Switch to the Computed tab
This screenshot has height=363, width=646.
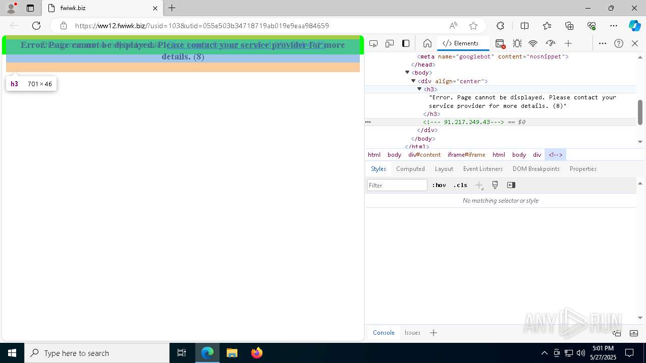pos(410,169)
